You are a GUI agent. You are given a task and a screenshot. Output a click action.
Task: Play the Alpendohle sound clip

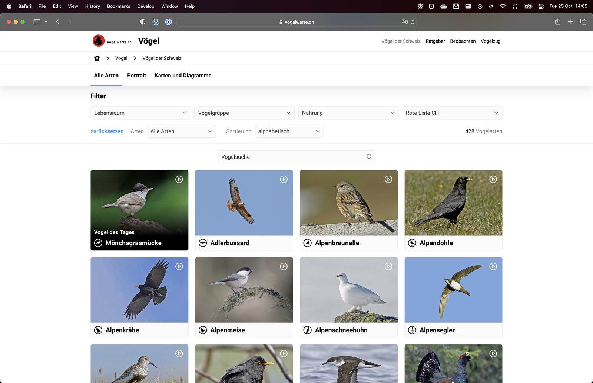493,179
